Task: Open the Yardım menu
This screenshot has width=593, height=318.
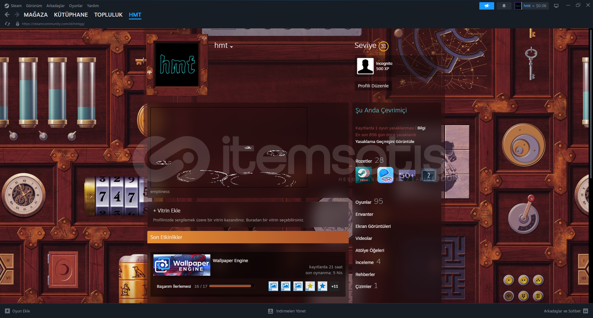Action: [93, 6]
